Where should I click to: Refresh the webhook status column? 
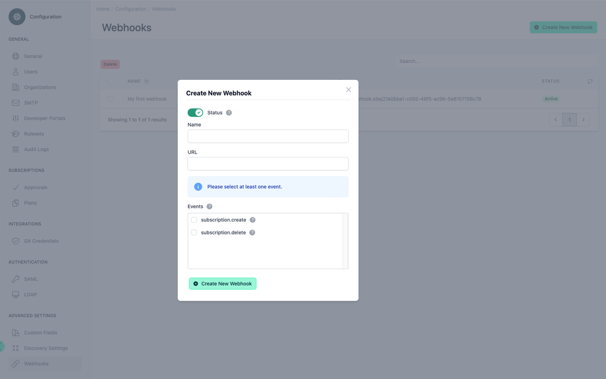(590, 81)
